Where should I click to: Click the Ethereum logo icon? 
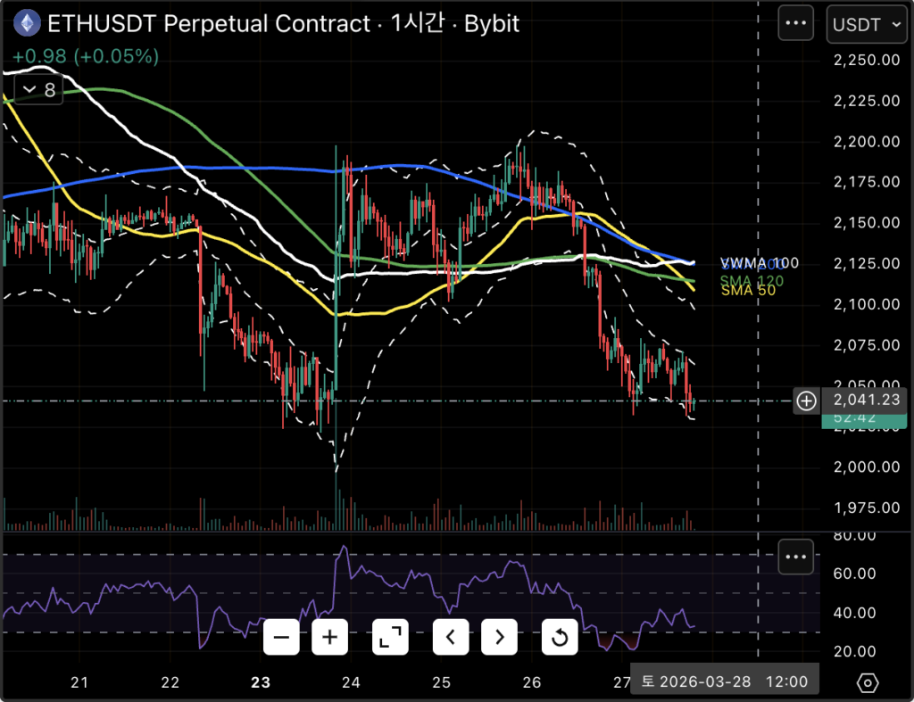point(28,23)
